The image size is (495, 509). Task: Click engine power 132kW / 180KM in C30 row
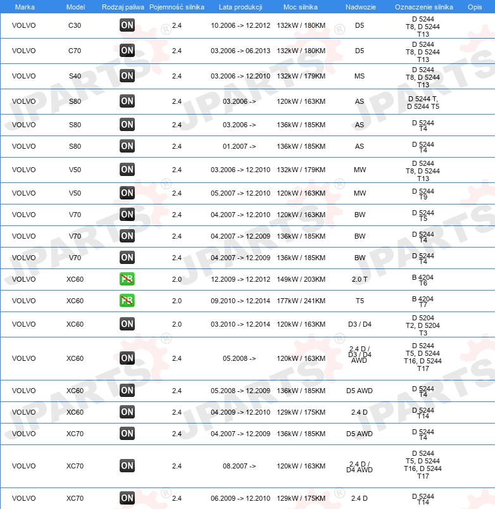pyautogui.click(x=301, y=25)
